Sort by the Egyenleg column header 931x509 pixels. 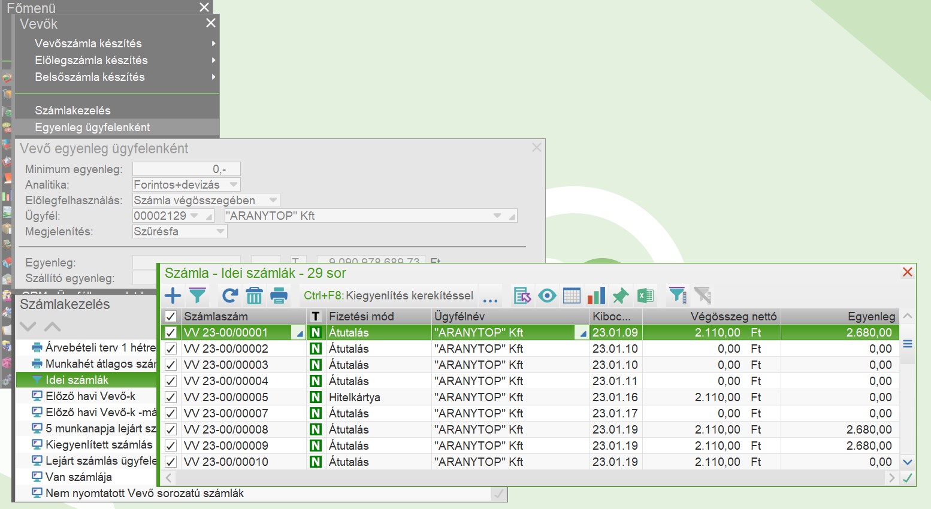(840, 316)
